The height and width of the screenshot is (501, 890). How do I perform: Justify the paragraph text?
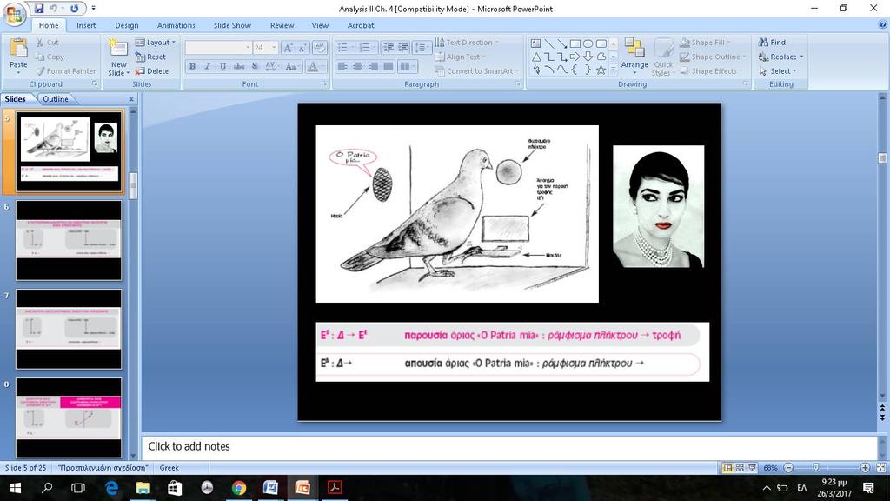tap(389, 66)
